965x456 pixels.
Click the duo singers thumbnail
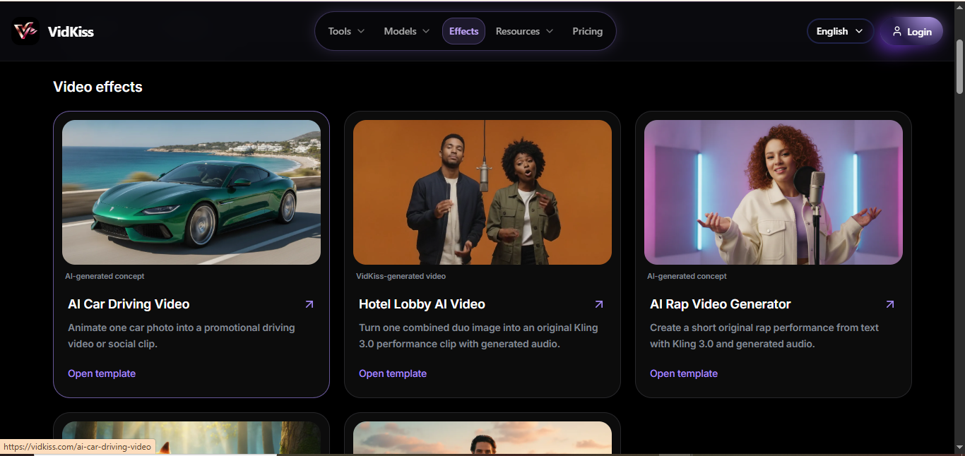click(x=482, y=192)
